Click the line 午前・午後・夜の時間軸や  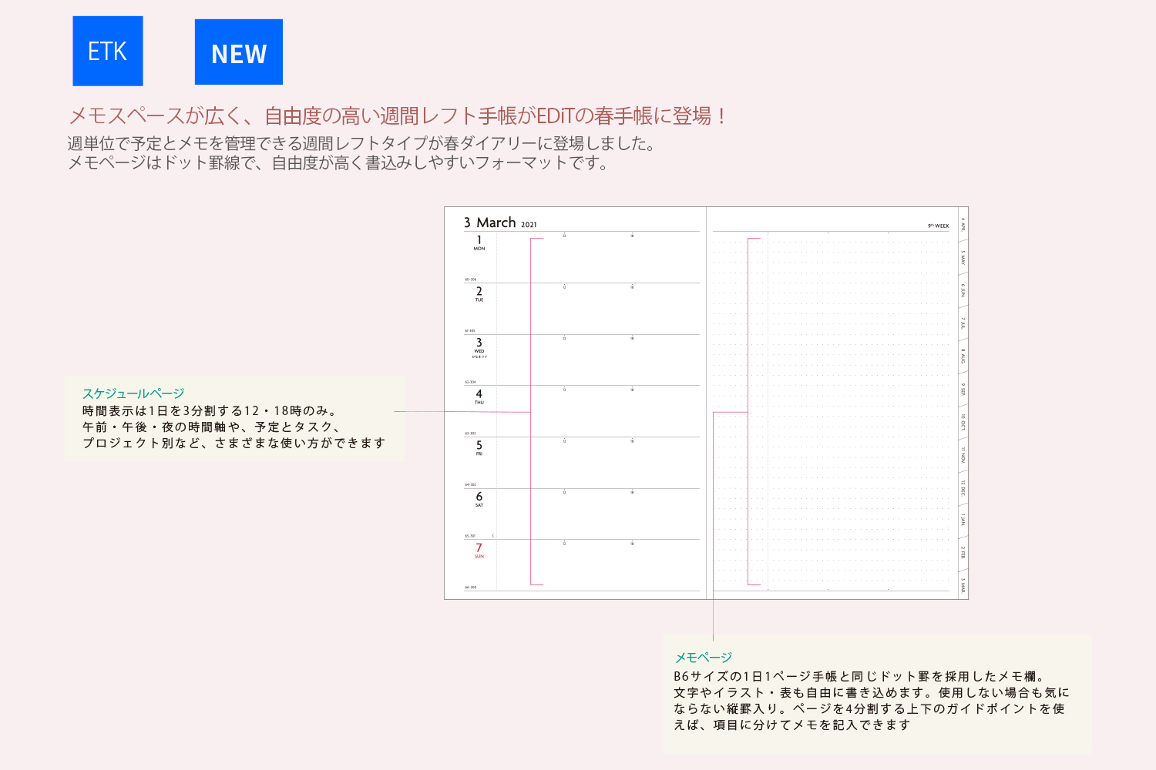tap(211, 427)
